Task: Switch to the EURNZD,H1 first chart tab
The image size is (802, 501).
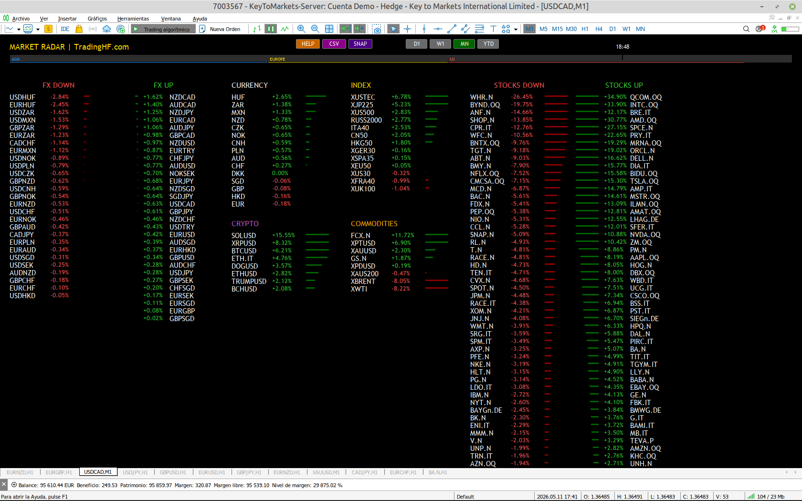Action: (x=20, y=472)
